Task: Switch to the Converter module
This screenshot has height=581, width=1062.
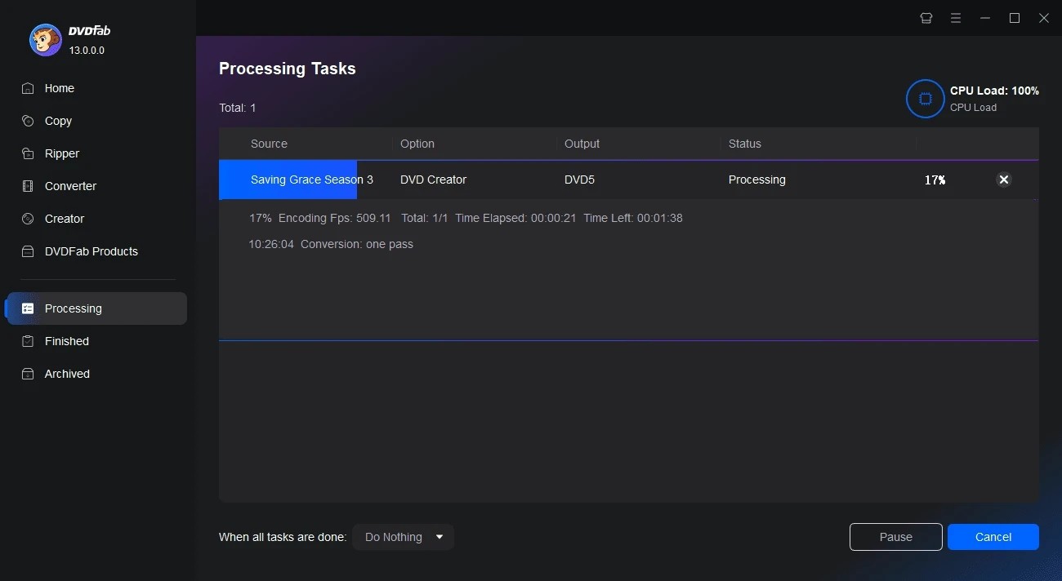Action: click(x=27, y=186)
